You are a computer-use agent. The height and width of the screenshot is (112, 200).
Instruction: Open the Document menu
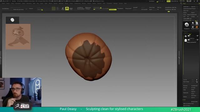pyautogui.click(x=18, y=3)
